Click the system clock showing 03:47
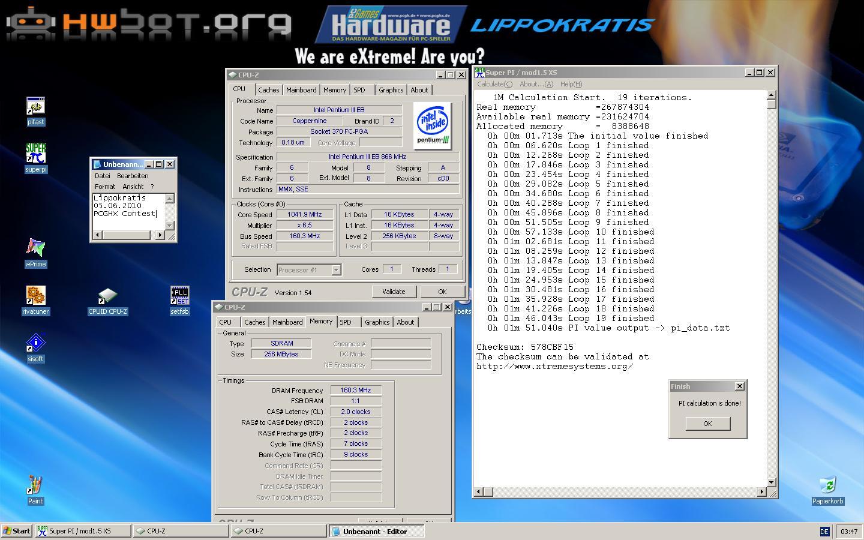864x540 pixels. (x=849, y=531)
